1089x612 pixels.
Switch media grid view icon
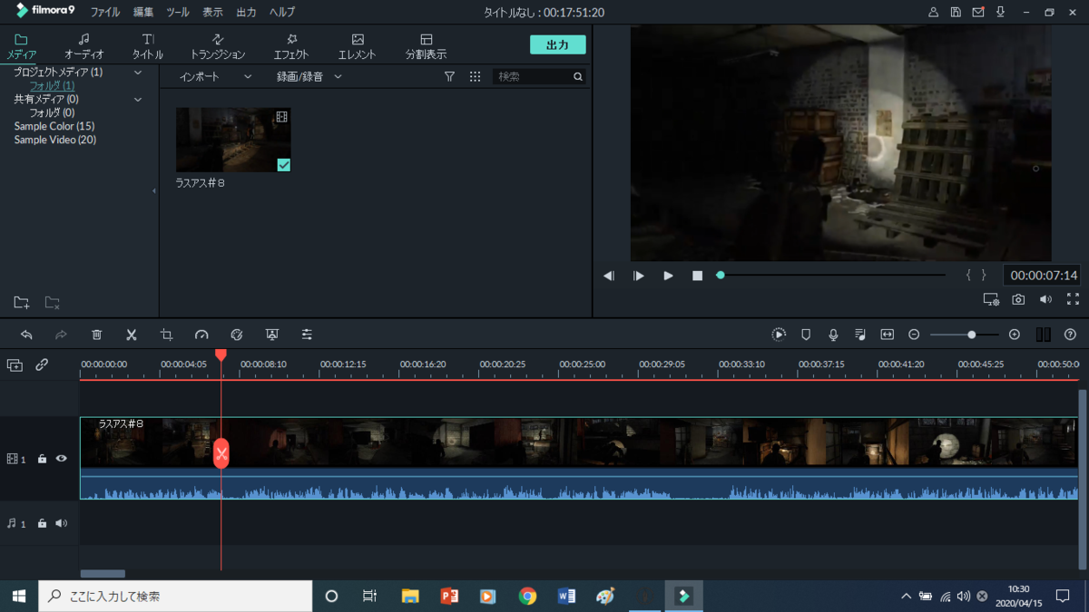[475, 77]
